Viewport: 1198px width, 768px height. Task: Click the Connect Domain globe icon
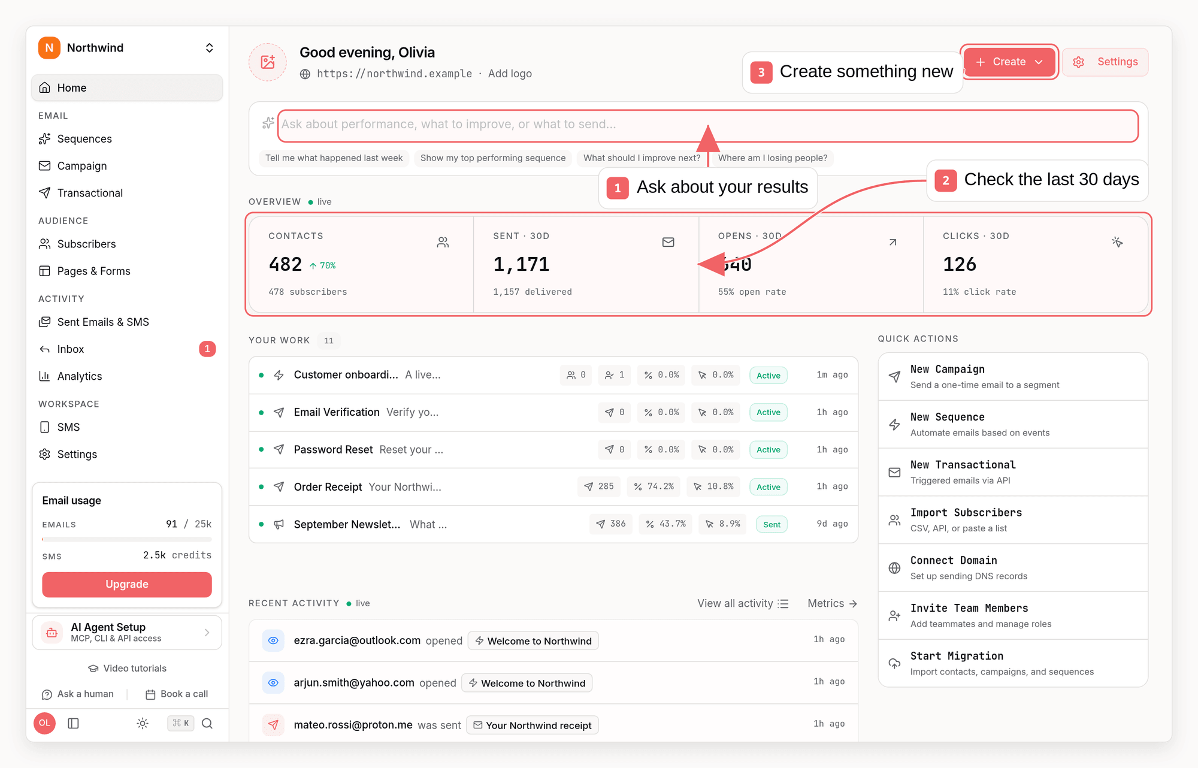tap(894, 568)
